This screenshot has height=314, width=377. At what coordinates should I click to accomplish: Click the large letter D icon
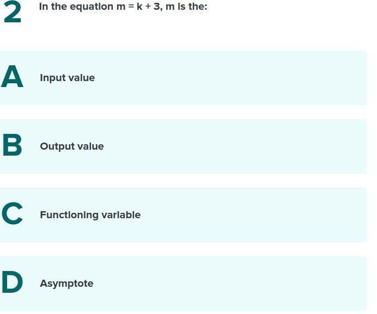click(13, 282)
